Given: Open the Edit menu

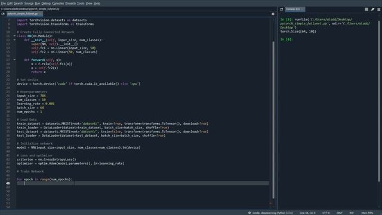Looking at the screenshot, I should (x=10, y=4).
